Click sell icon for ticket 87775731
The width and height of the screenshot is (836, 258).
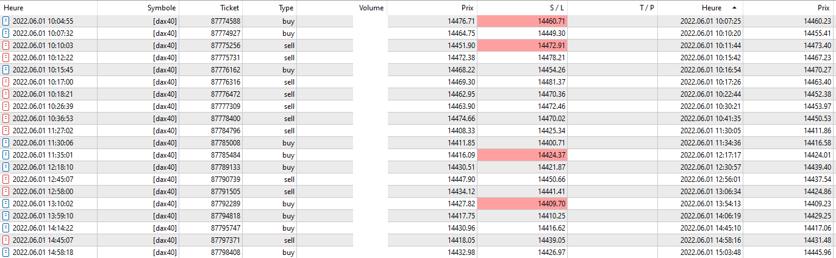6,57
